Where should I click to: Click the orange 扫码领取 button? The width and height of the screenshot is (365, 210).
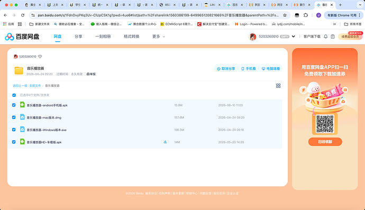(x=325, y=142)
